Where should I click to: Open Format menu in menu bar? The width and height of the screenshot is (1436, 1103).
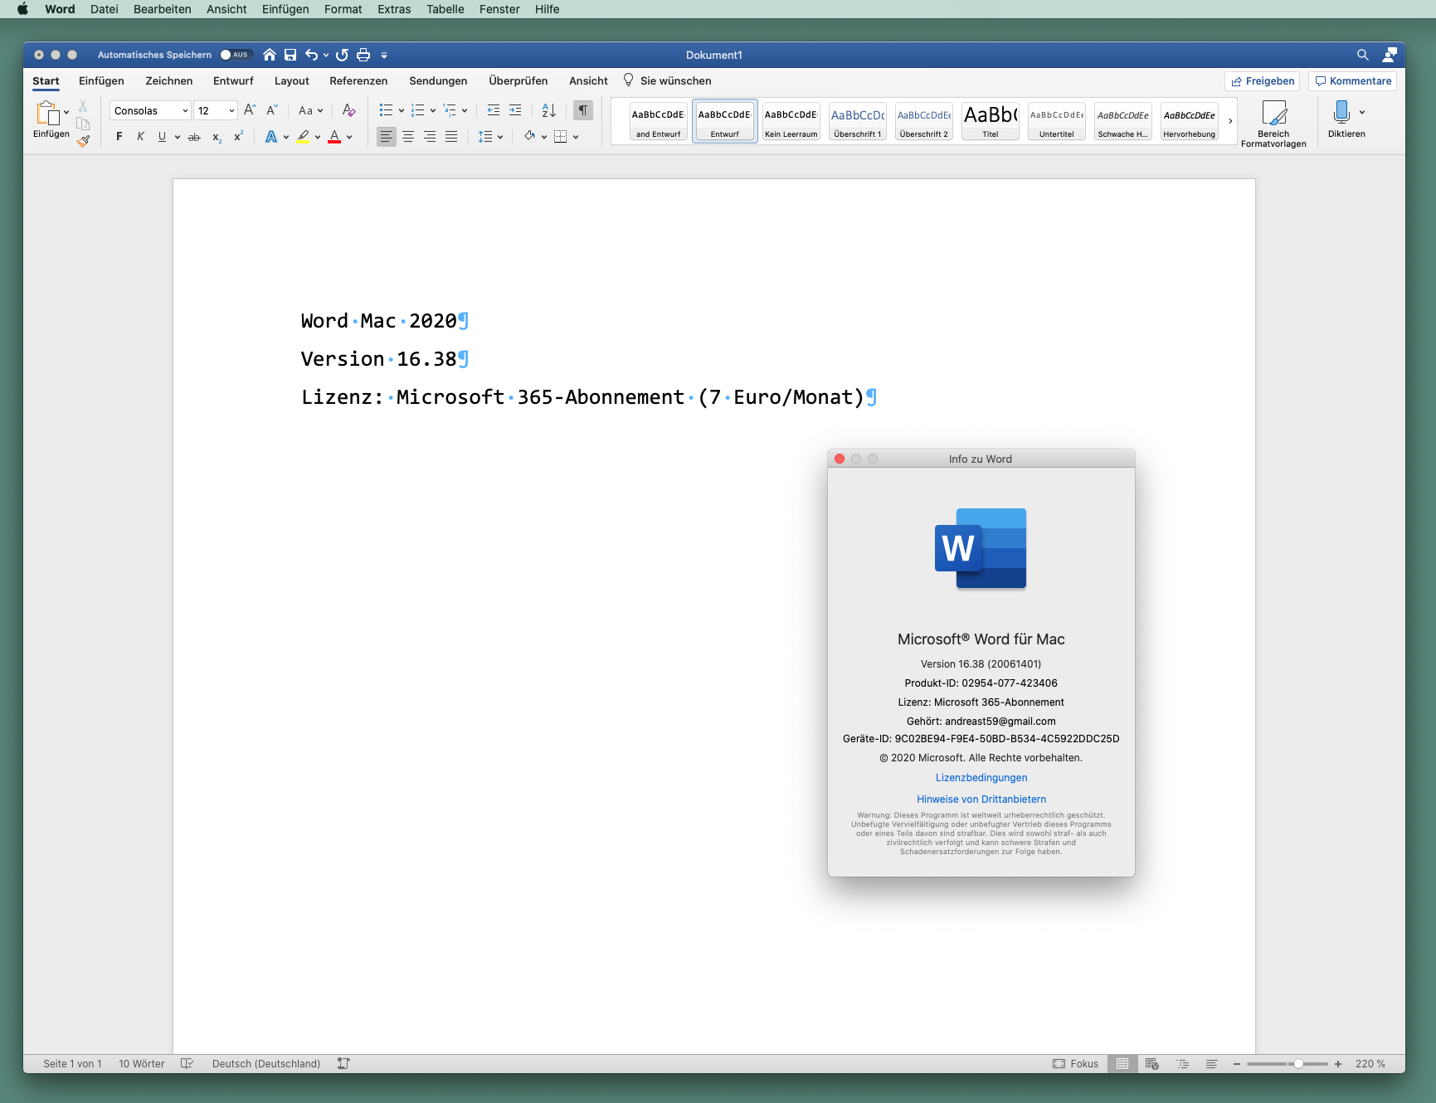point(343,9)
